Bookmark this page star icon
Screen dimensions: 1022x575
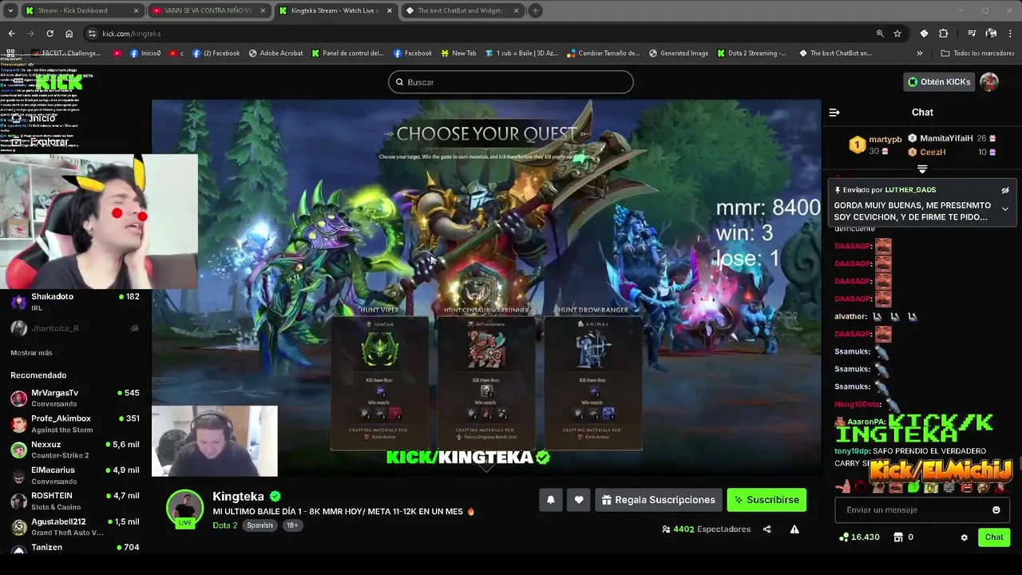click(x=897, y=34)
